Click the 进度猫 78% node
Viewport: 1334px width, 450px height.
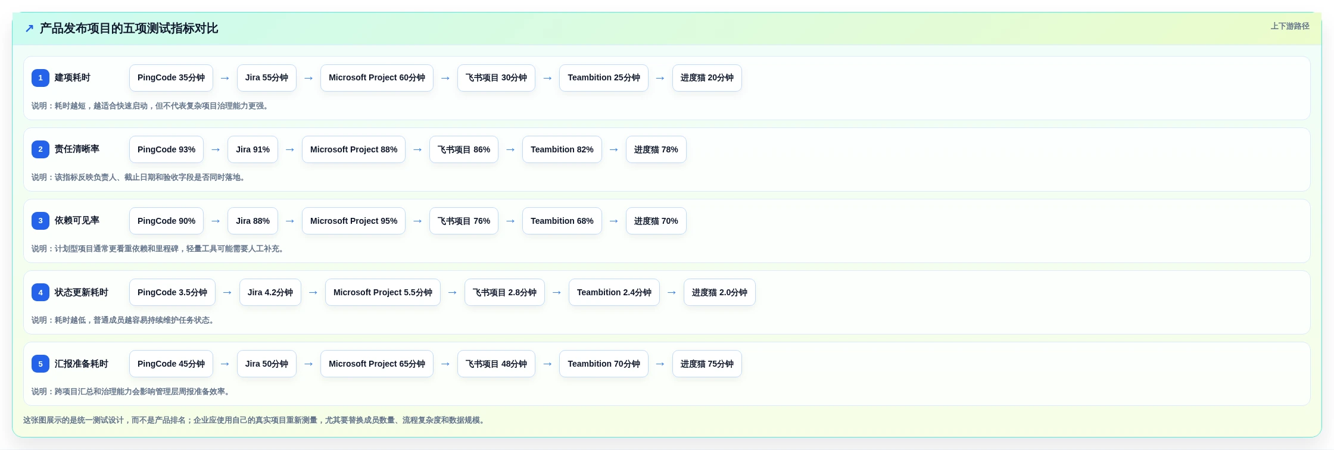click(x=656, y=149)
